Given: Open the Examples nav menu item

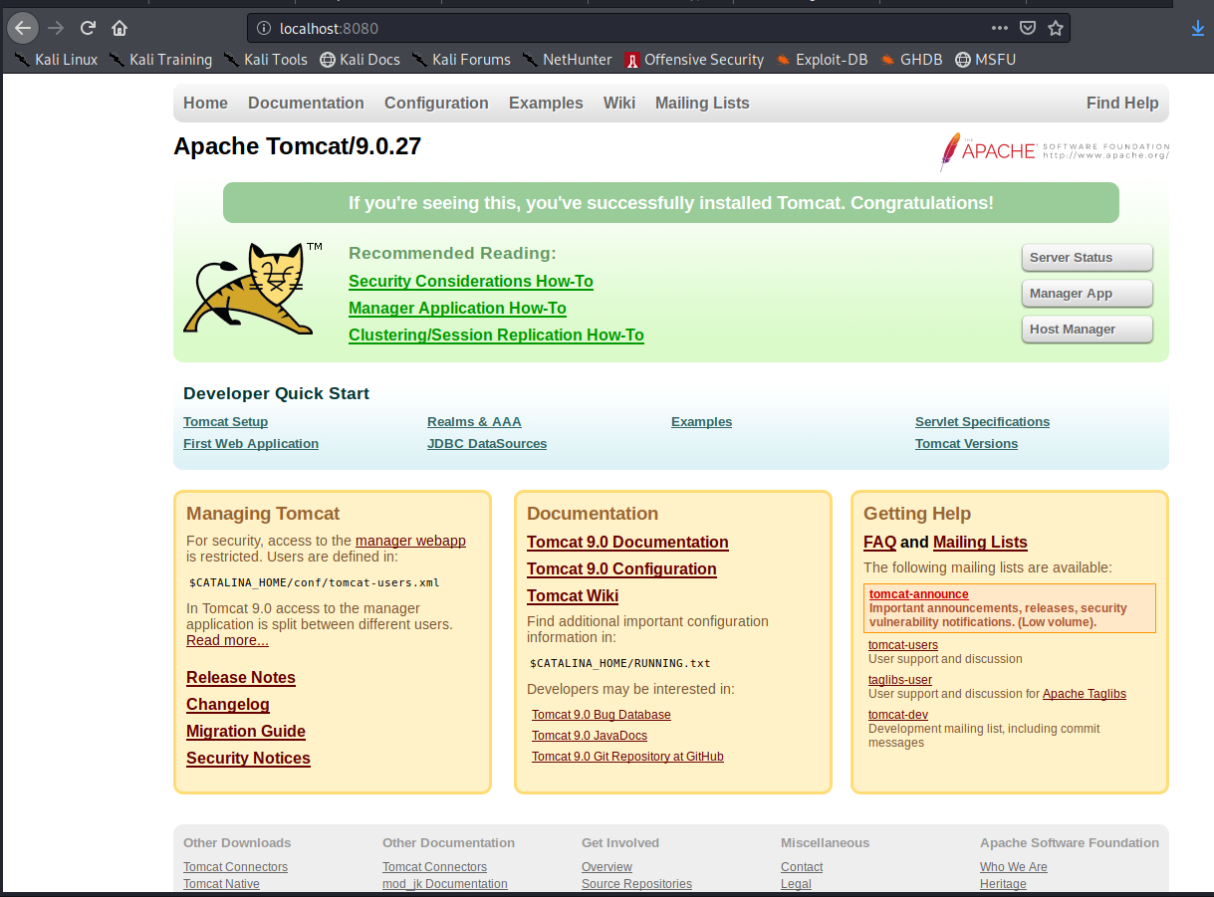Looking at the screenshot, I should (546, 104).
